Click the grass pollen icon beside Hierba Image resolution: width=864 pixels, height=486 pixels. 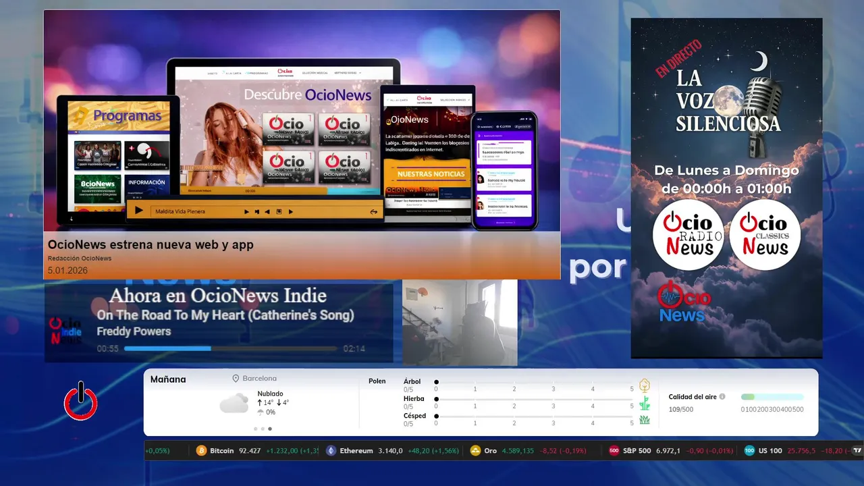coord(645,403)
